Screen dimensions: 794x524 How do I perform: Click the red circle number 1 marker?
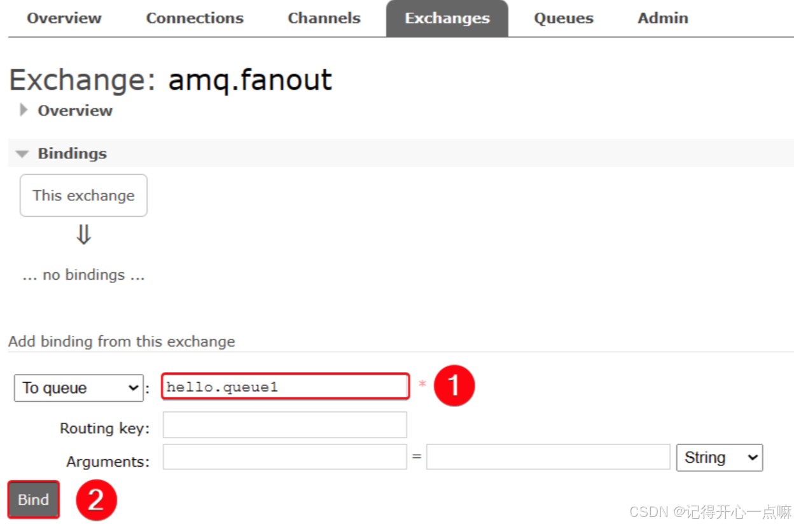(454, 385)
